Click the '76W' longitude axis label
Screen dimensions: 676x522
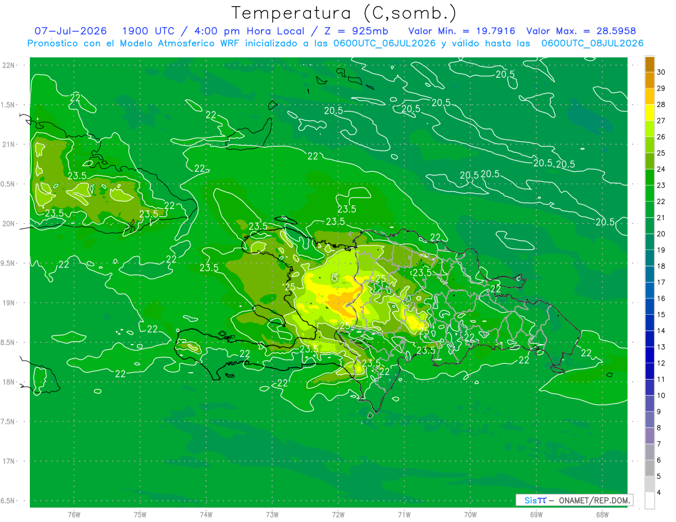tap(74, 514)
